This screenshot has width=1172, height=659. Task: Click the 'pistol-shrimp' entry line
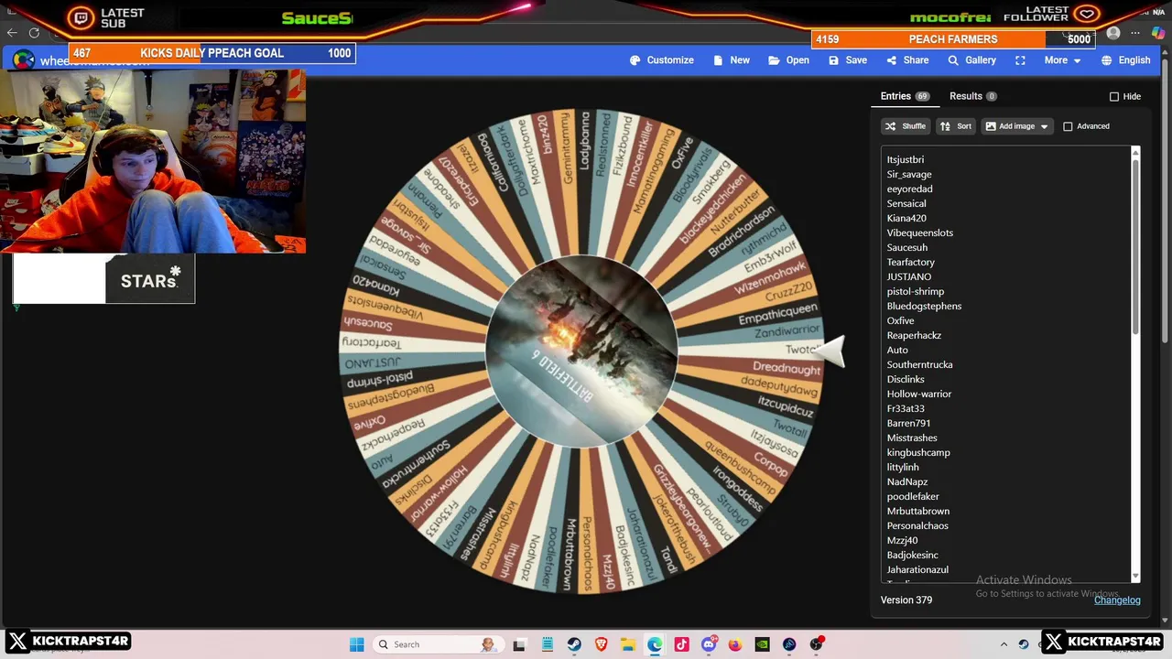pyautogui.click(x=915, y=292)
